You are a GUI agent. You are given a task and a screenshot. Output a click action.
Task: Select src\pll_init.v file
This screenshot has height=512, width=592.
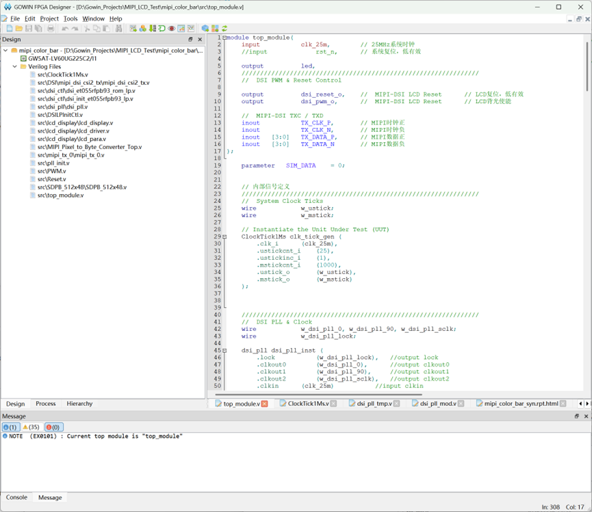point(53,163)
